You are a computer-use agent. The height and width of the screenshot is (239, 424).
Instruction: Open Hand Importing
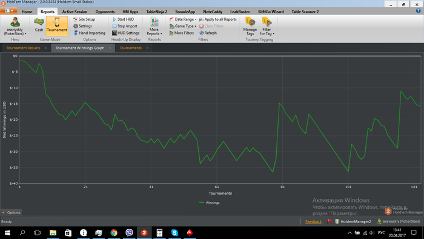90,33
